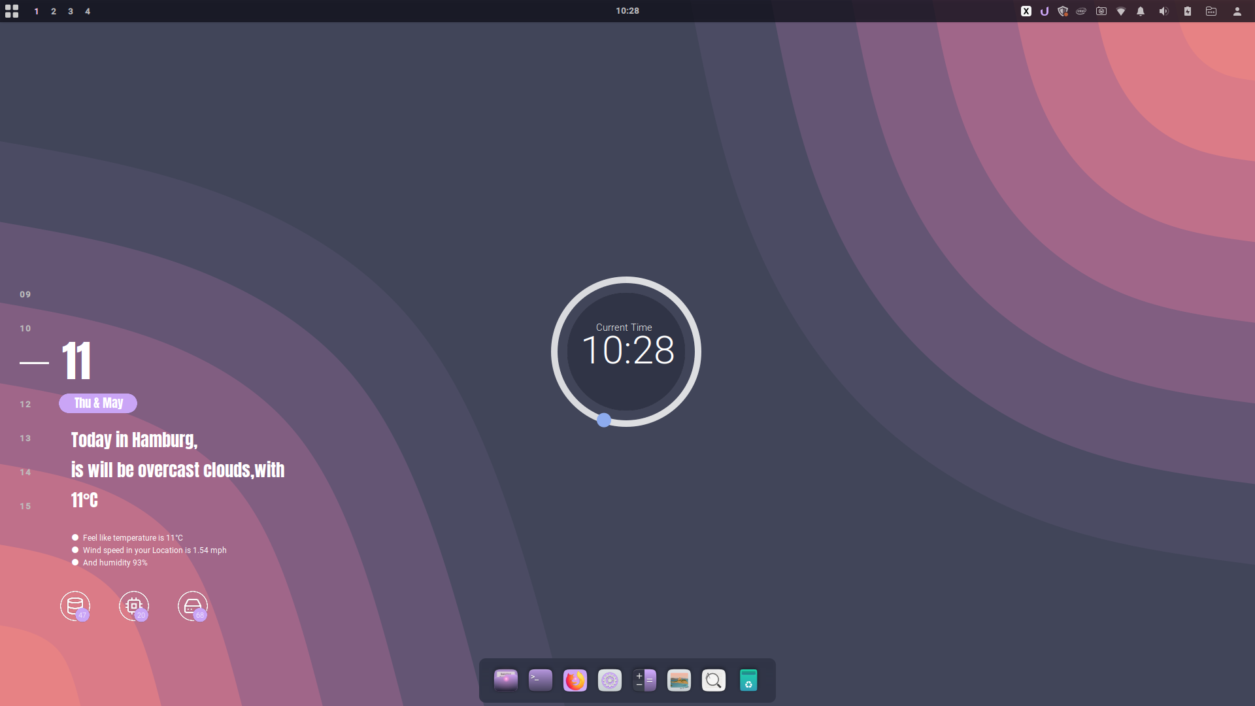Launch the Terminal from the dock
The image size is (1255, 706).
click(541, 681)
